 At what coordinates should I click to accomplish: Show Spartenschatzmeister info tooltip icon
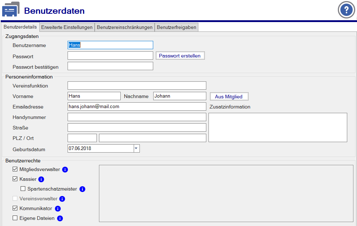[82, 189]
